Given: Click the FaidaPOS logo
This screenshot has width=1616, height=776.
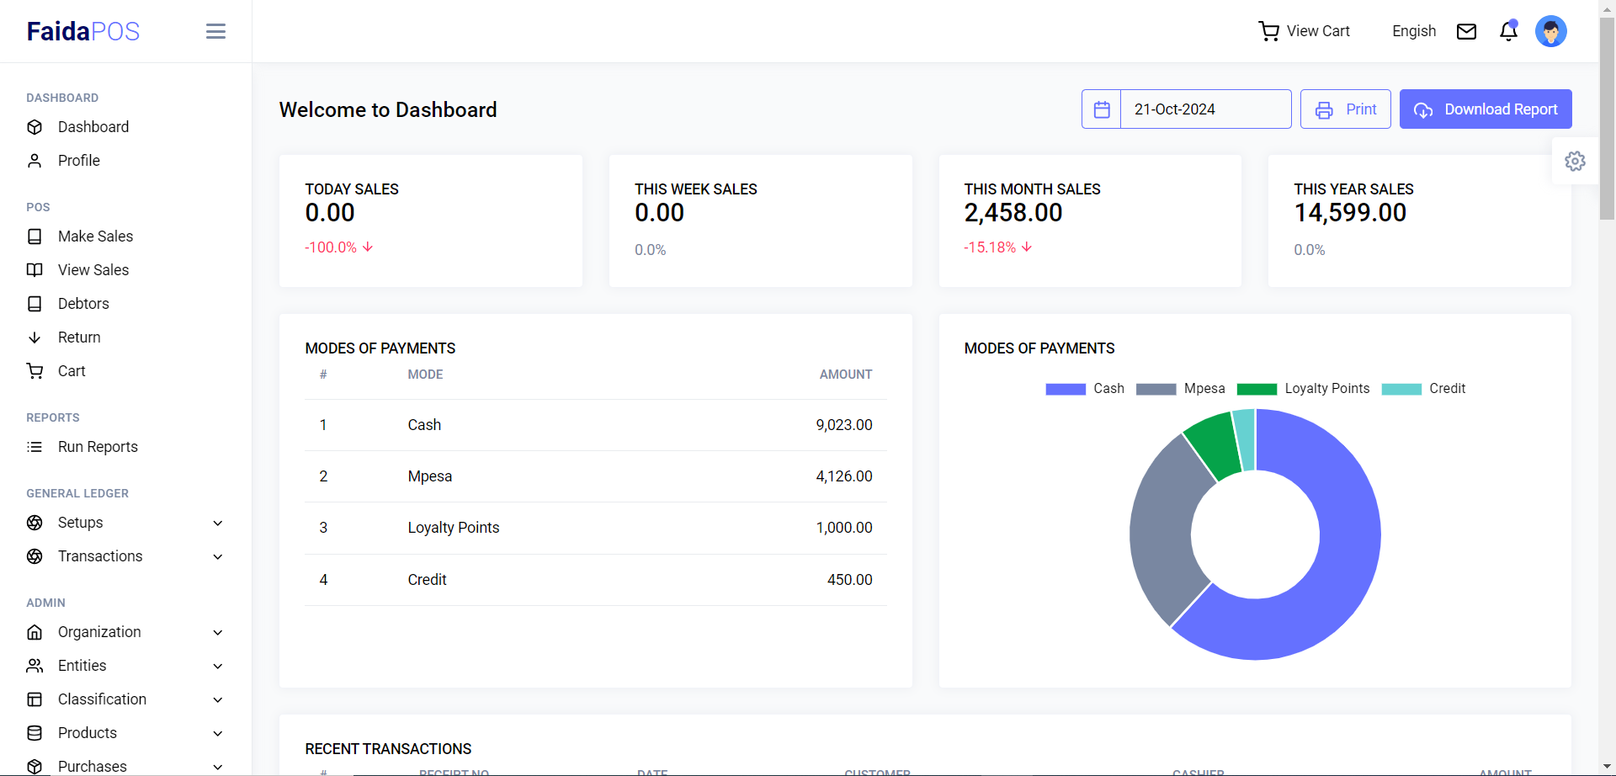Looking at the screenshot, I should click(x=83, y=31).
